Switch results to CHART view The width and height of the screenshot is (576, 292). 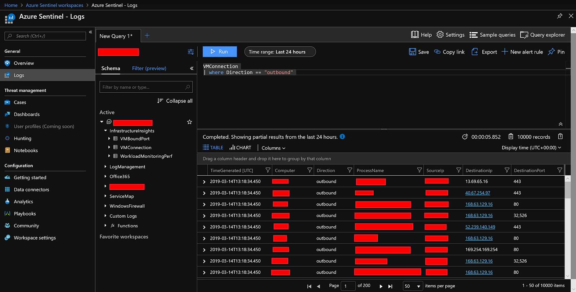tap(240, 148)
